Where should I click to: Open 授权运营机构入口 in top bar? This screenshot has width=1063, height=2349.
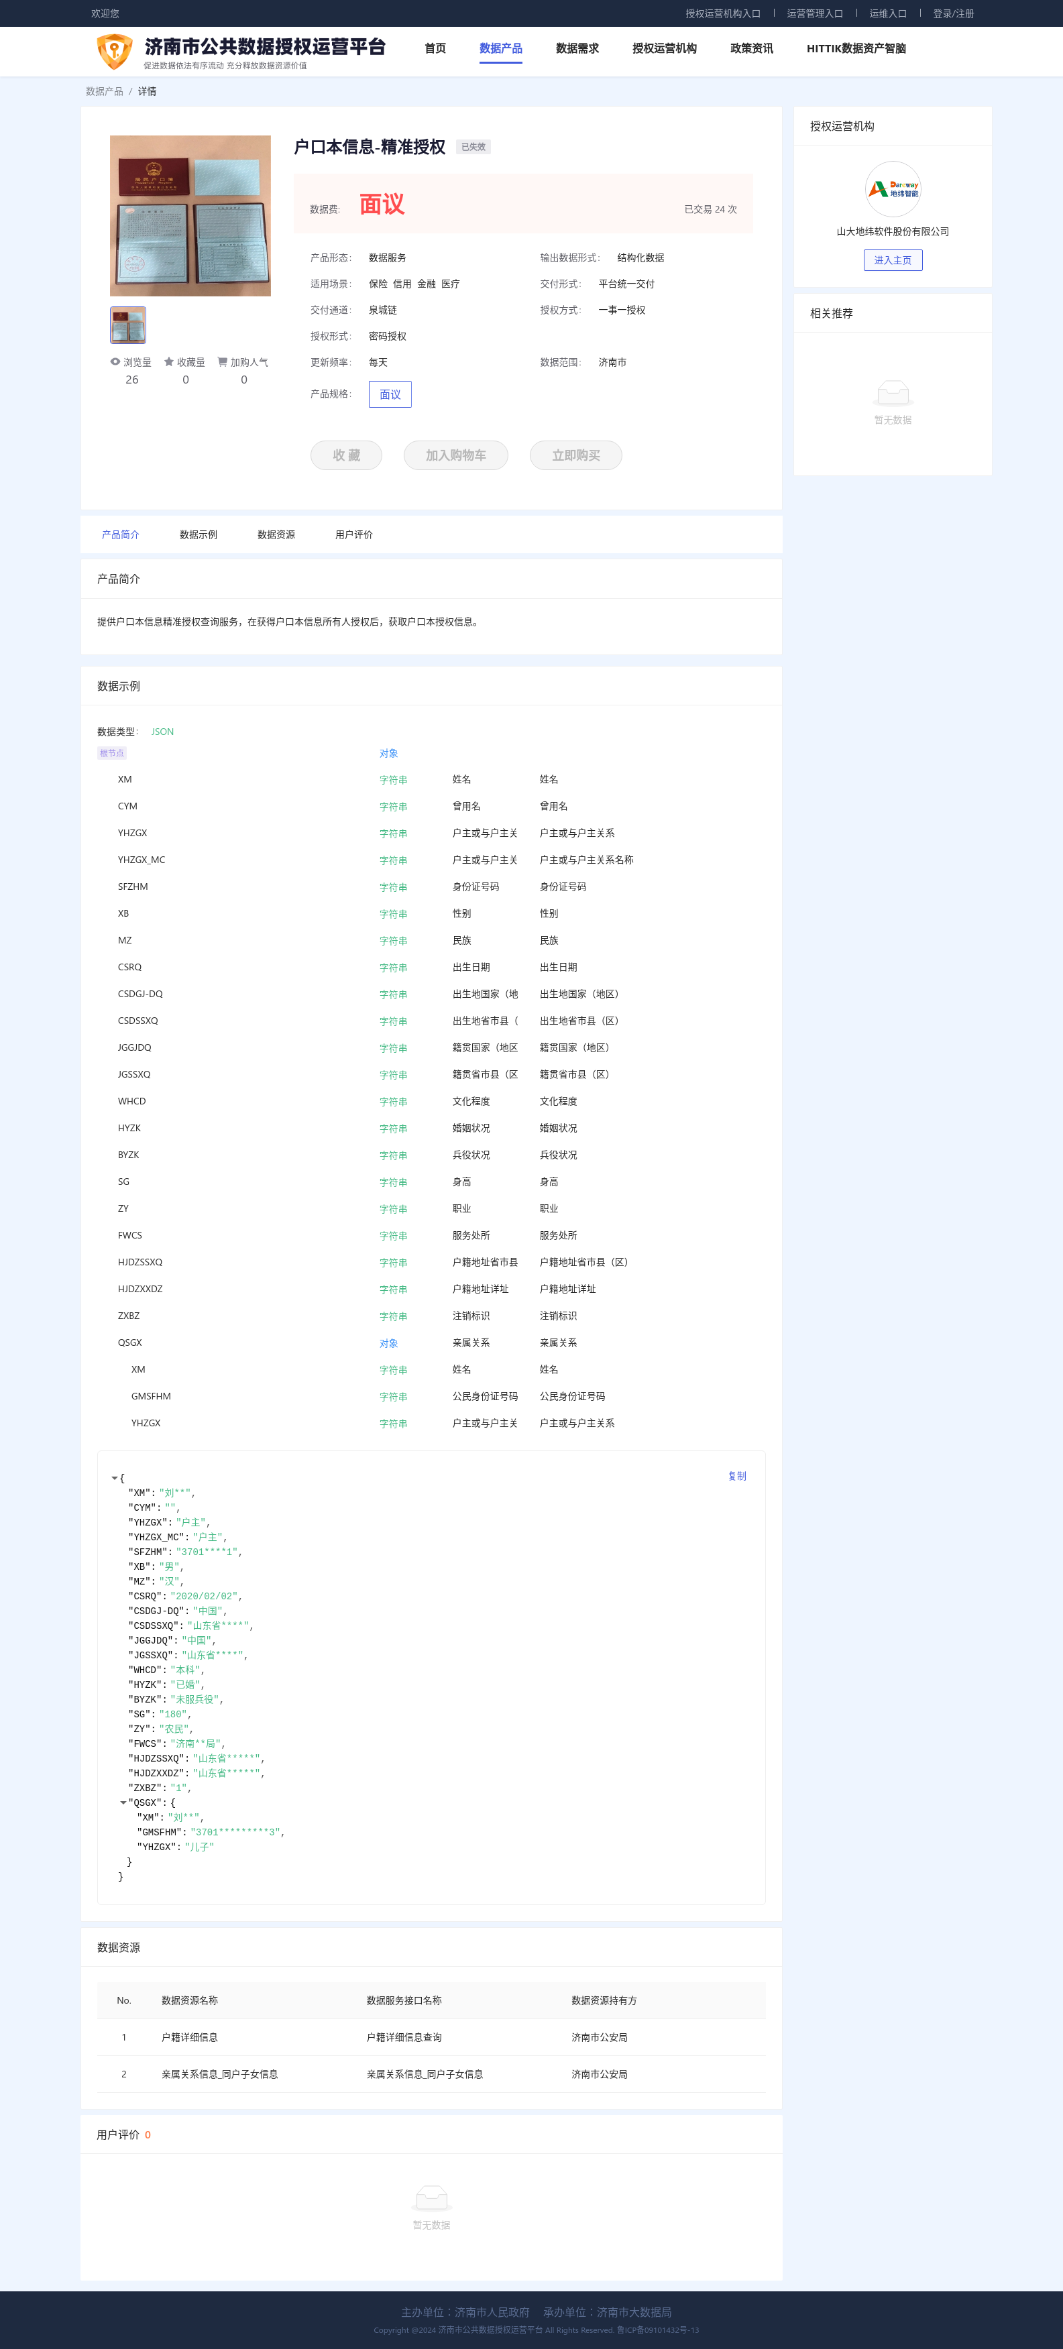(x=723, y=13)
